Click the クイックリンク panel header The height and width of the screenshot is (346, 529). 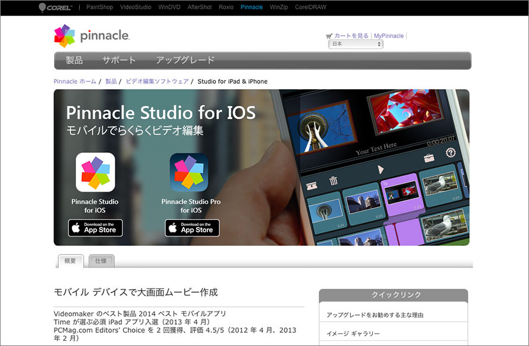[393, 295]
